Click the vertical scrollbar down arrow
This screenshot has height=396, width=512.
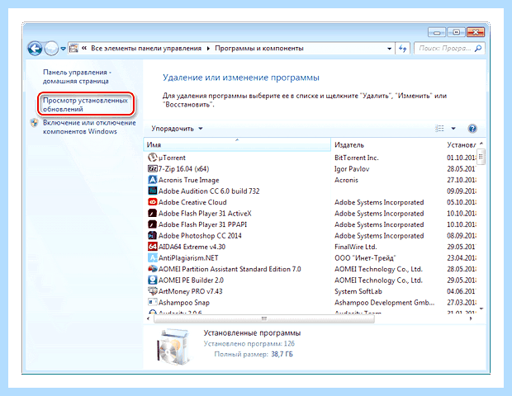(481, 309)
